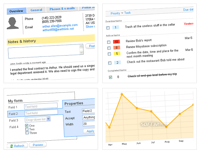Uncheck the One checkbox in Field 4
This screenshot has width=200, height=153.
coord(27,125)
